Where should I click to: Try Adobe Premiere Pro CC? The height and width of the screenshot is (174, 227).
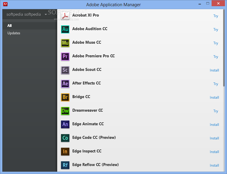pyautogui.click(x=216, y=57)
